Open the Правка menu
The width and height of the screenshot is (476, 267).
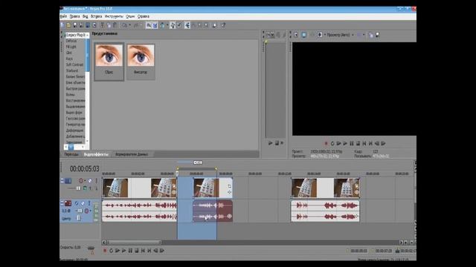74,16
